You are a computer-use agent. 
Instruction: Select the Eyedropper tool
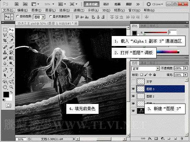(x=11, y=40)
